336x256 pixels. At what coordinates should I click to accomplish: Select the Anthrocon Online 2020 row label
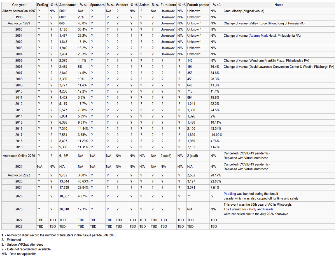pos(19,156)
